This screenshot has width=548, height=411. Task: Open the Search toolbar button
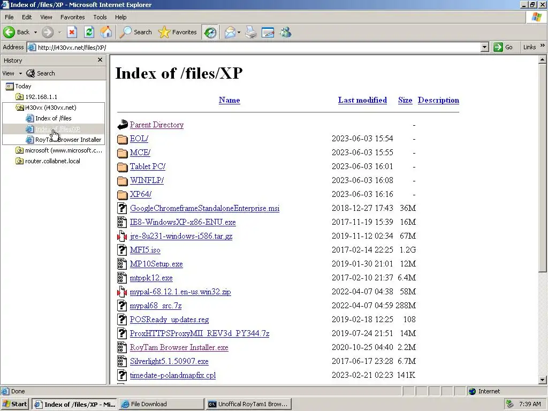[x=135, y=32]
